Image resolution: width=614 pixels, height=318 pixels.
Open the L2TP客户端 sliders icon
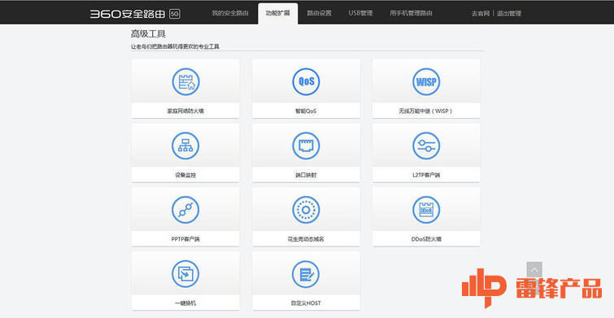click(426, 146)
